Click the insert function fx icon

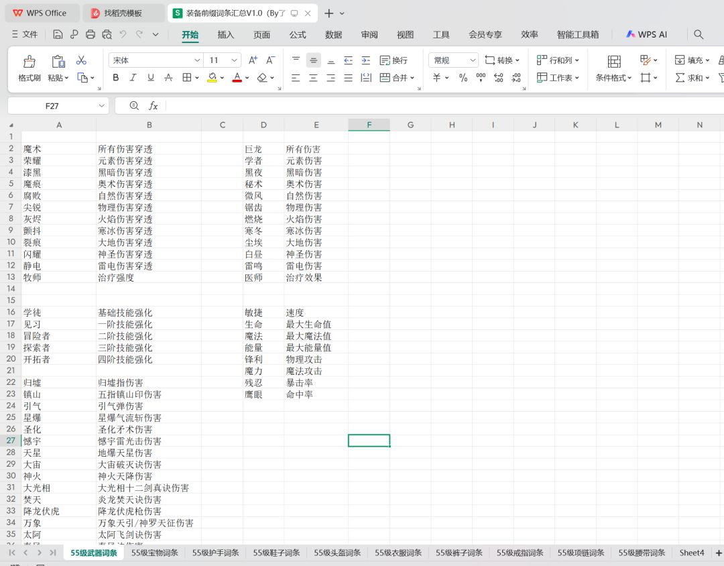(154, 106)
